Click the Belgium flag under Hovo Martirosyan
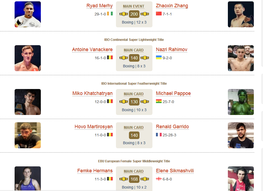The width and height of the screenshot is (263, 191). click(x=110, y=135)
